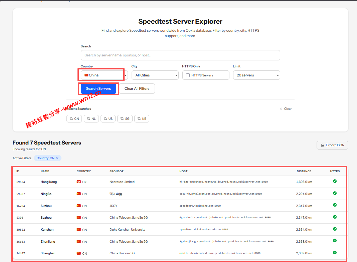Open the All Cities dropdown
The width and height of the screenshot is (357, 262).
click(x=155, y=75)
